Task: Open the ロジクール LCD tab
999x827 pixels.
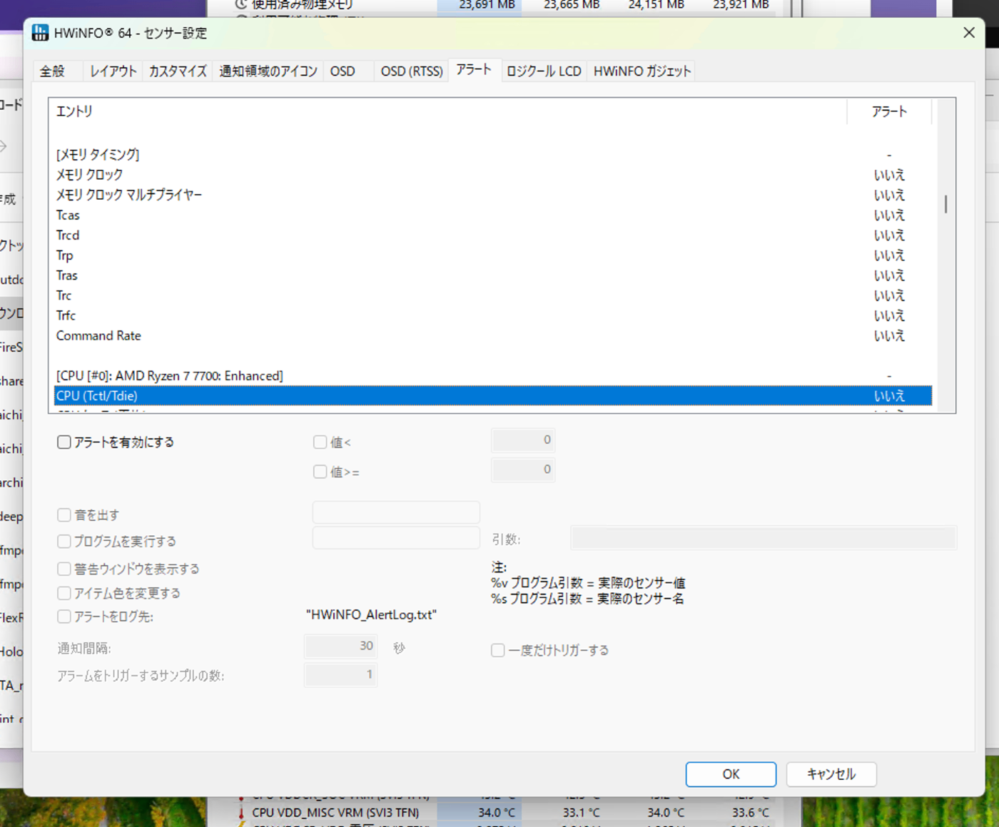Action: [544, 71]
